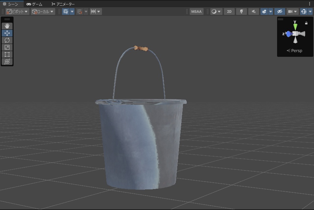The width and height of the screenshot is (314, 210).
Task: Click the tools overlay drag handle
Action: click(x=7, y=19)
